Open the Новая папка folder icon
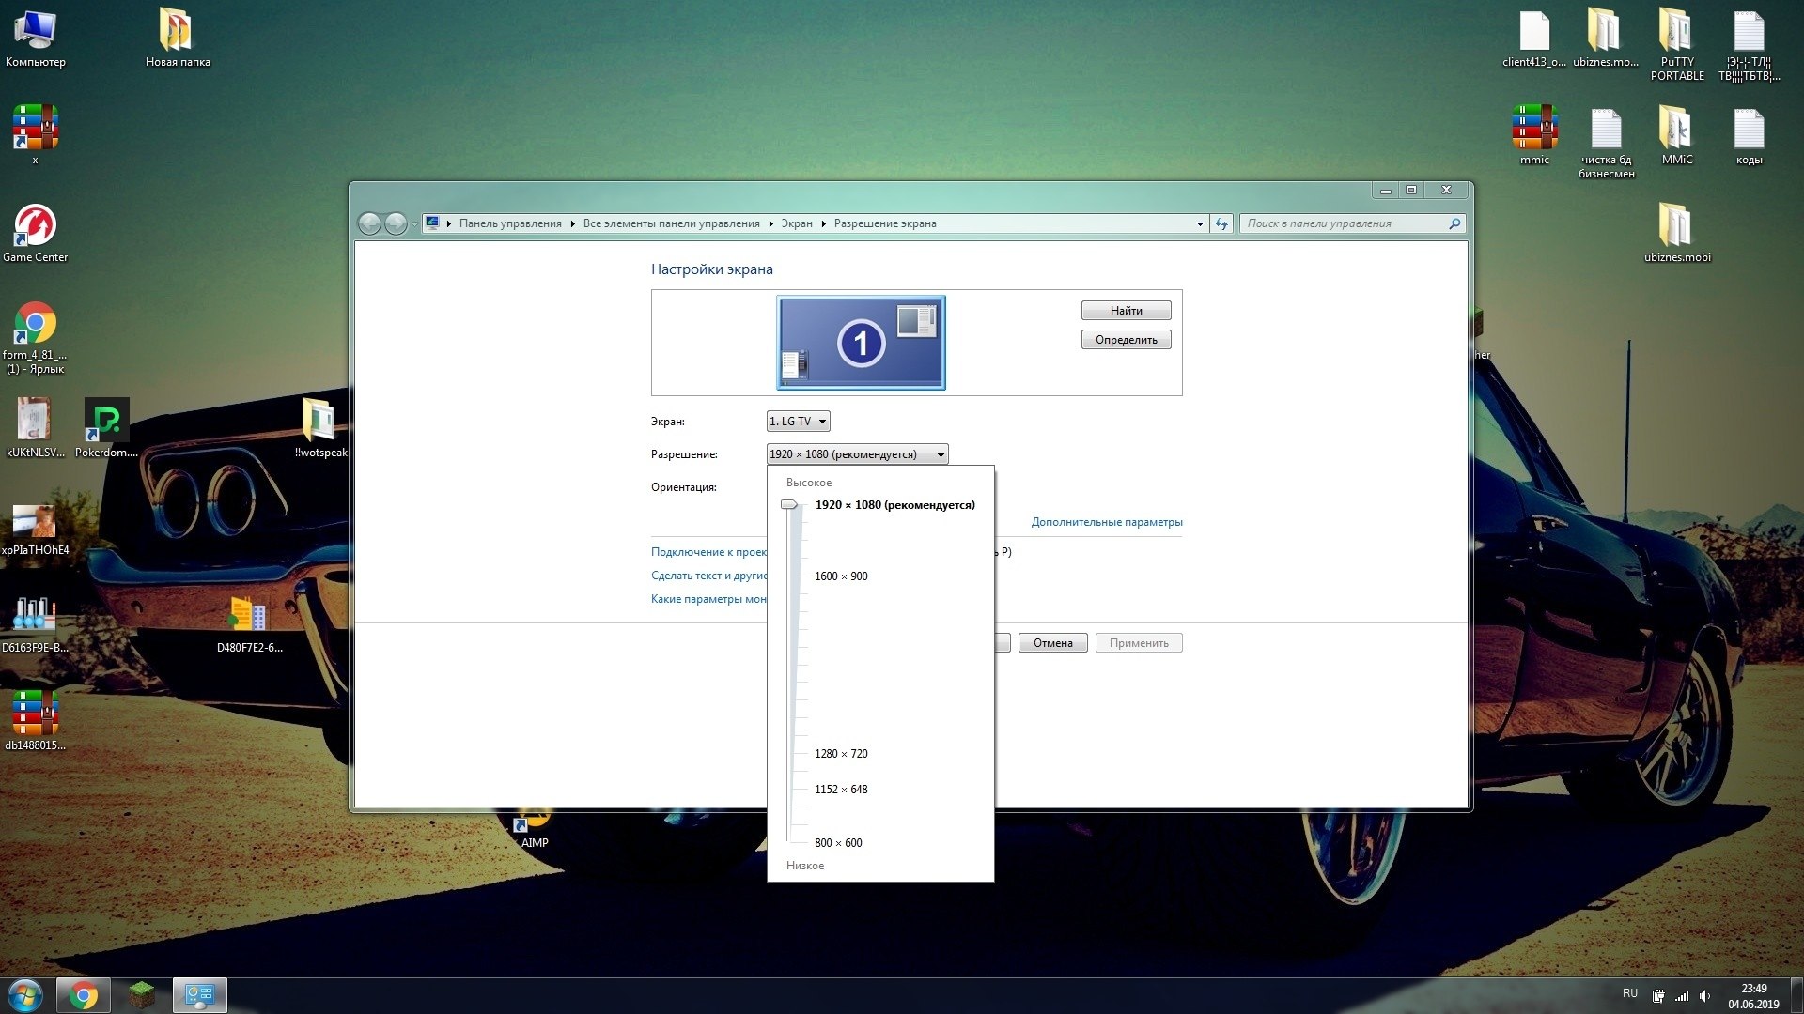Screen dimensions: 1804x1014 point(177,38)
